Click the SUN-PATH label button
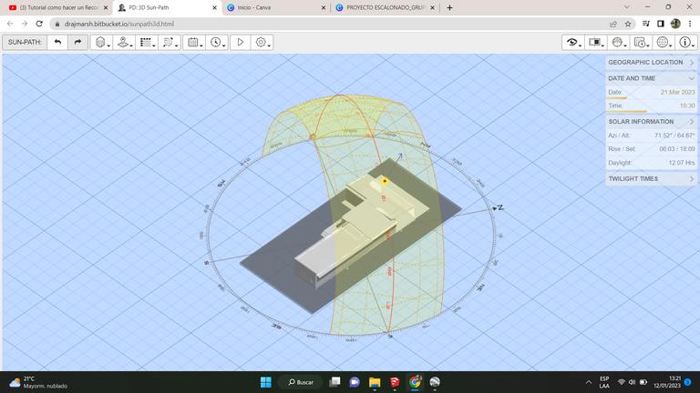The width and height of the screenshot is (700, 393). tap(24, 42)
